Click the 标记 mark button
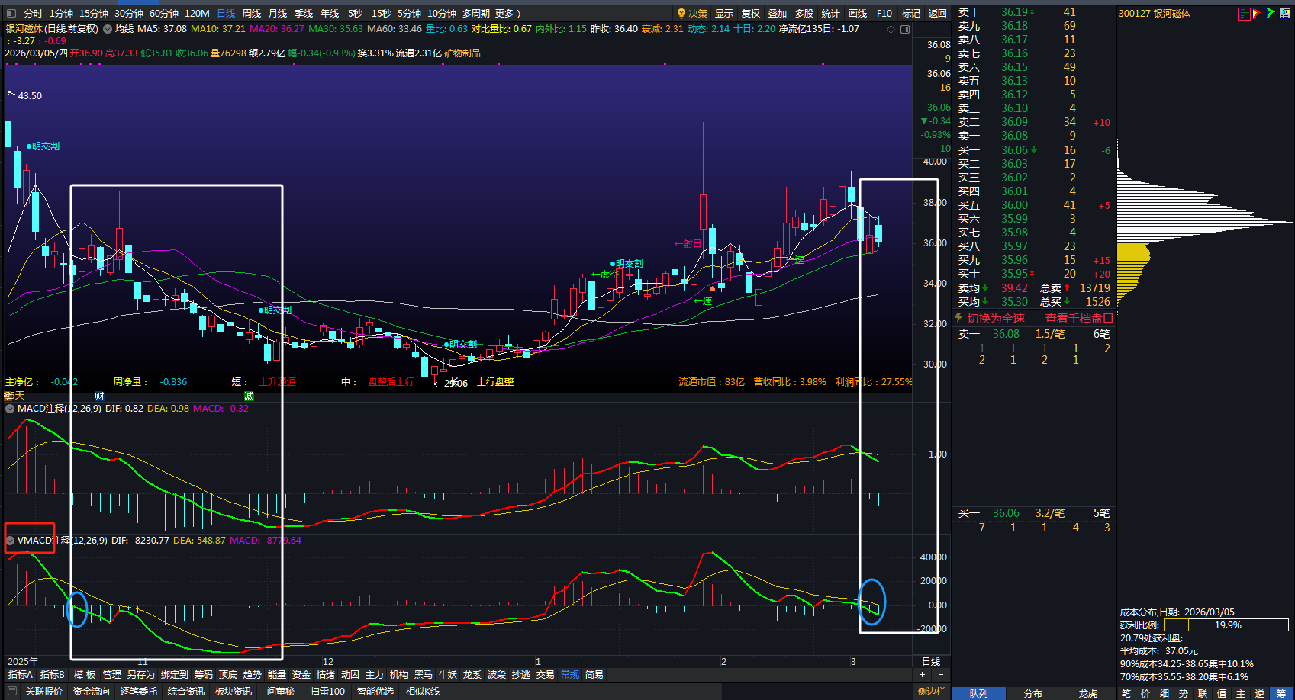The width and height of the screenshot is (1295, 700). pyautogui.click(x=911, y=13)
